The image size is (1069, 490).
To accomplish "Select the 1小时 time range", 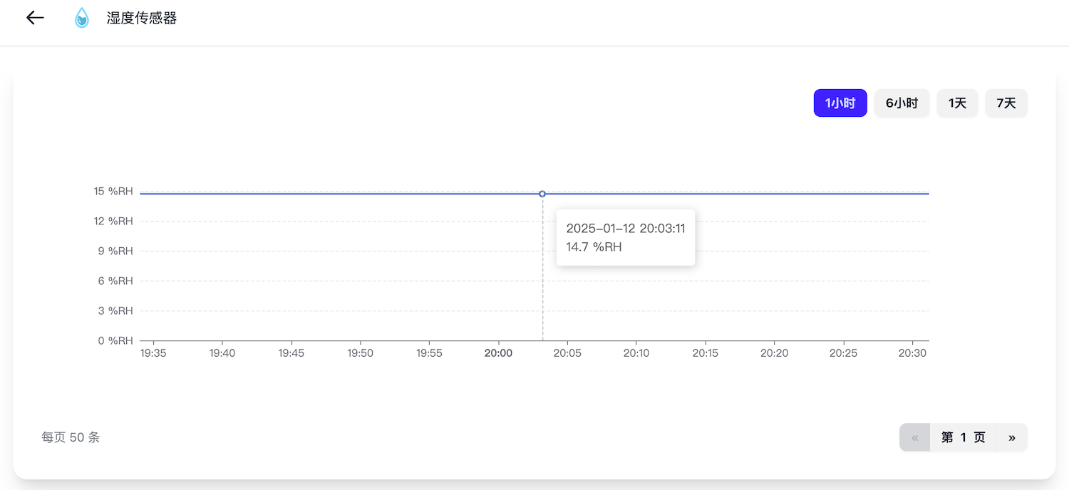I will (x=840, y=103).
